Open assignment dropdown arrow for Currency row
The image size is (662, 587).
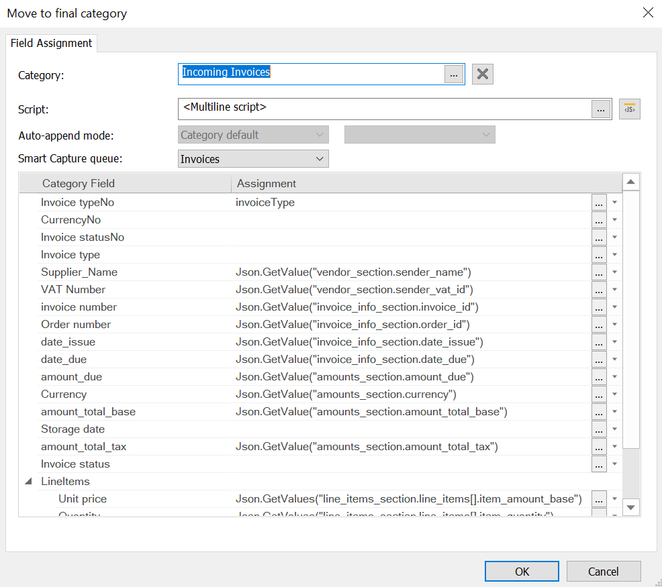click(x=615, y=394)
